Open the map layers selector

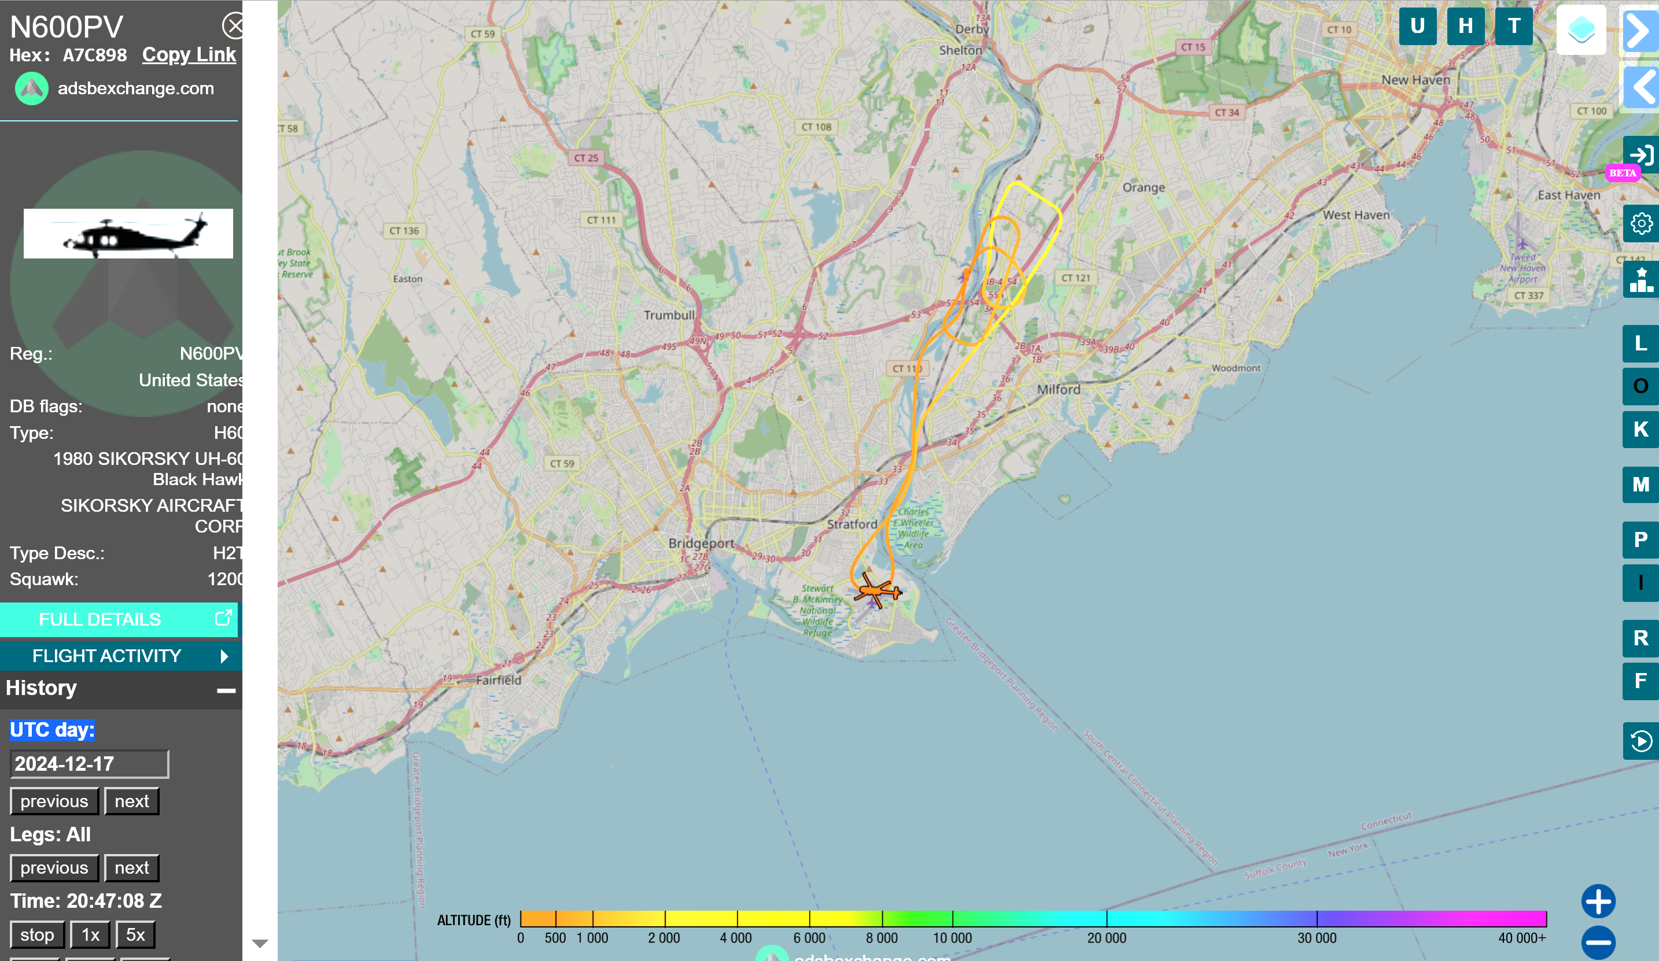click(1581, 29)
